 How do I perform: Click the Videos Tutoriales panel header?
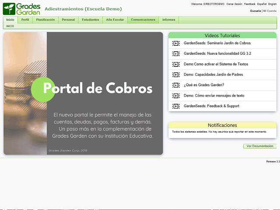pyautogui.click(x=222, y=35)
